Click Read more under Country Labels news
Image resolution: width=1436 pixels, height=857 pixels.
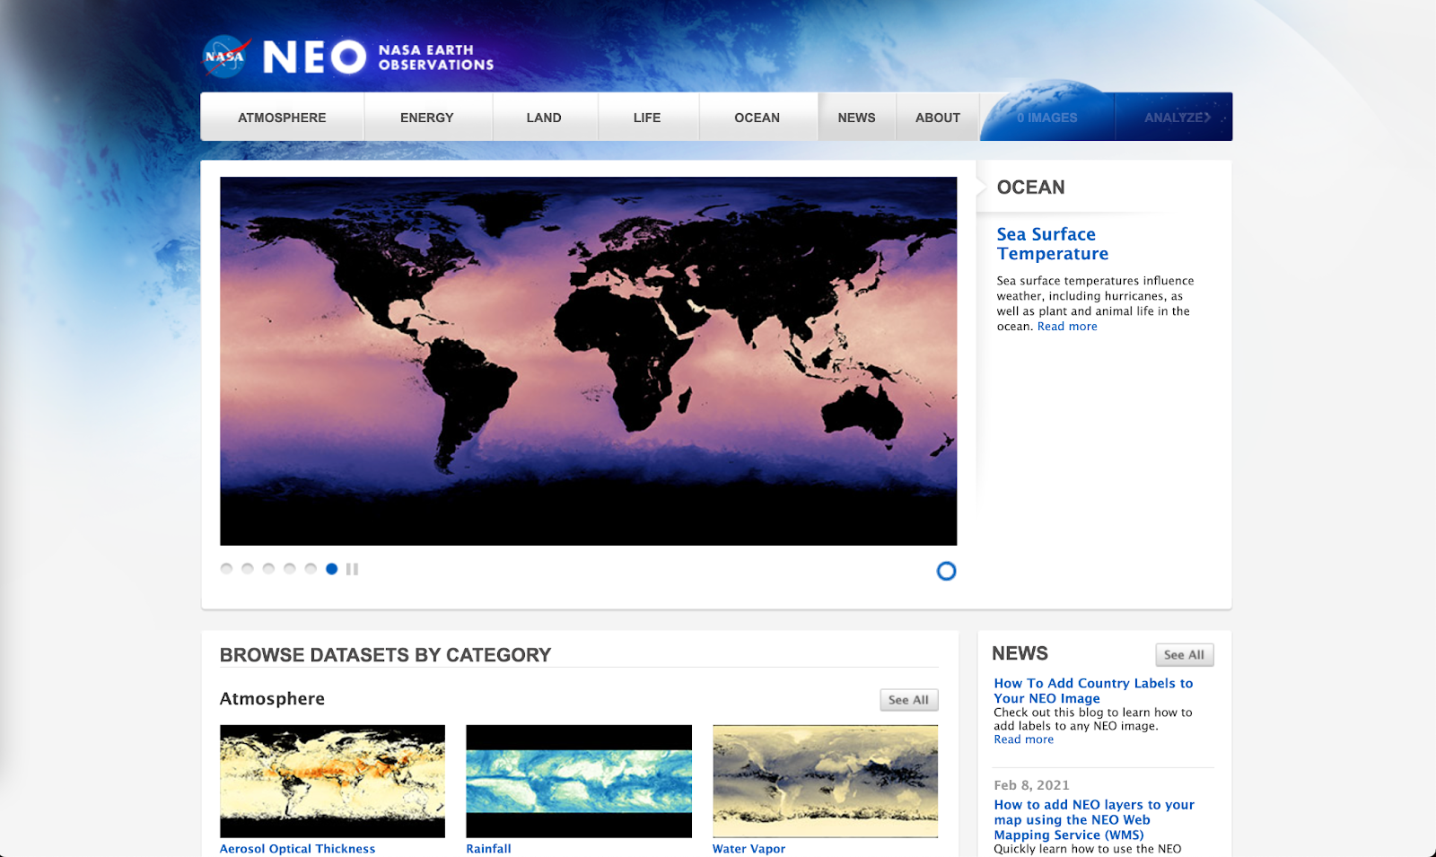pos(1023,739)
